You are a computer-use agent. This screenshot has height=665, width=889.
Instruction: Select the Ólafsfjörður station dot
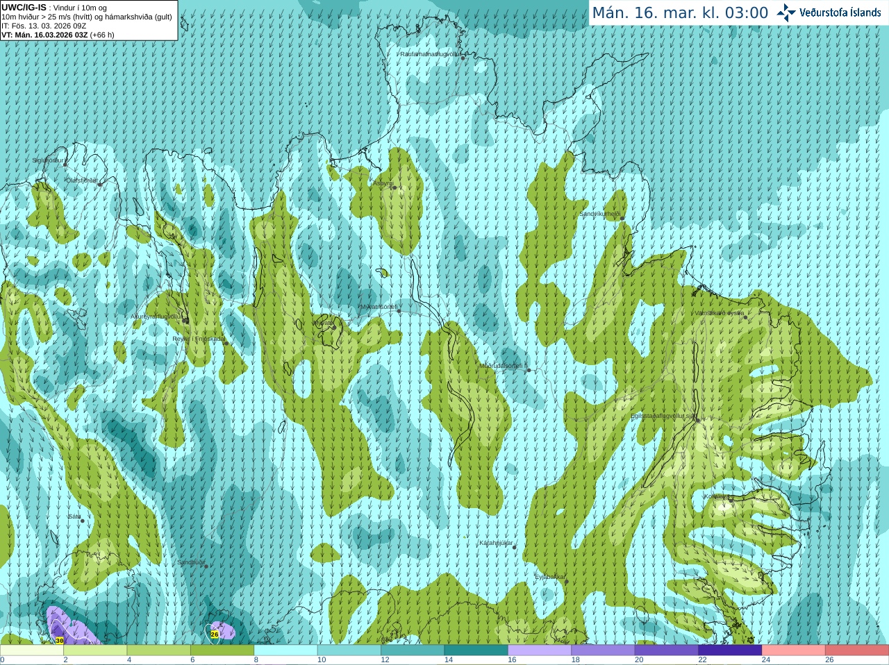100,185
